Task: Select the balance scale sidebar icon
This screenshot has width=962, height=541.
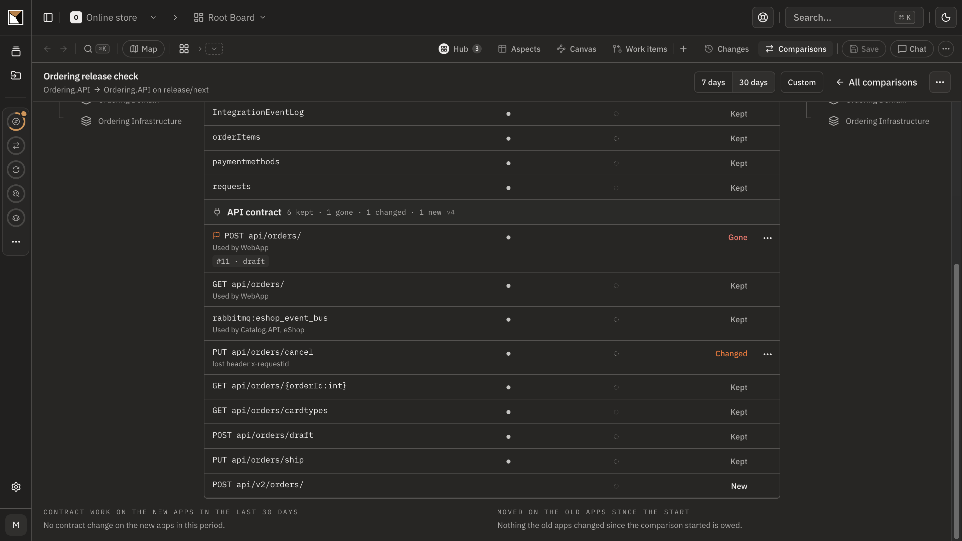Action: pyautogui.click(x=16, y=218)
